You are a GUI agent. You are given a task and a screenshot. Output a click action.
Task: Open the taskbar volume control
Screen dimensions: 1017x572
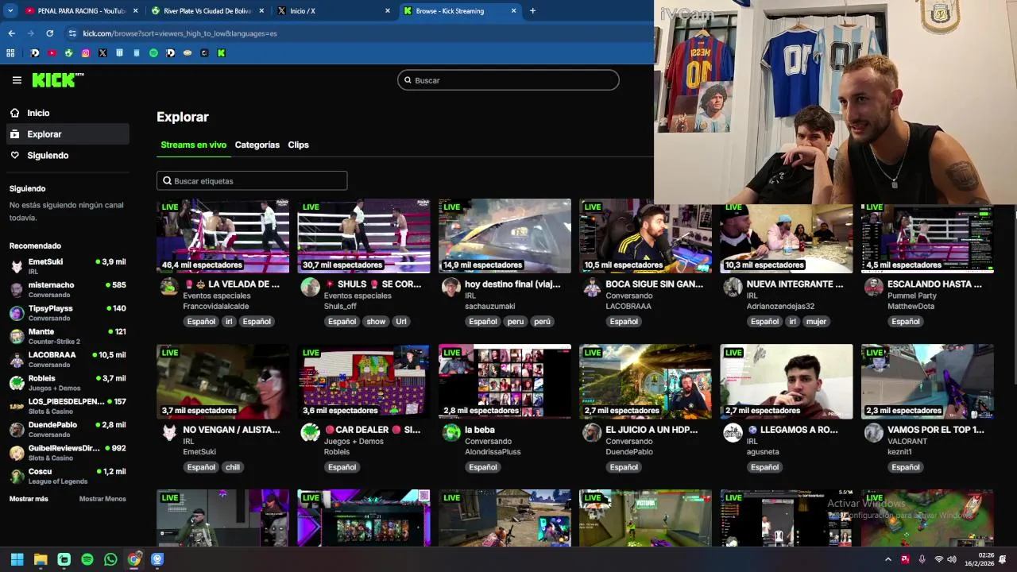pos(952,559)
